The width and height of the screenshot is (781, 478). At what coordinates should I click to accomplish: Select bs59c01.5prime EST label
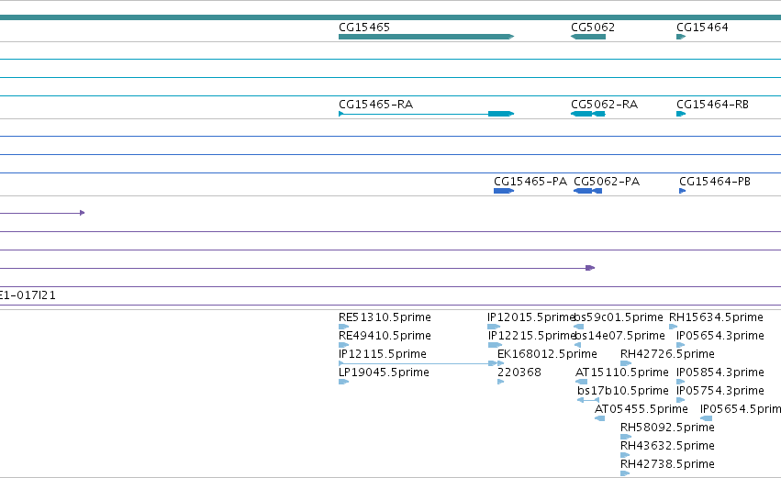[619, 317]
